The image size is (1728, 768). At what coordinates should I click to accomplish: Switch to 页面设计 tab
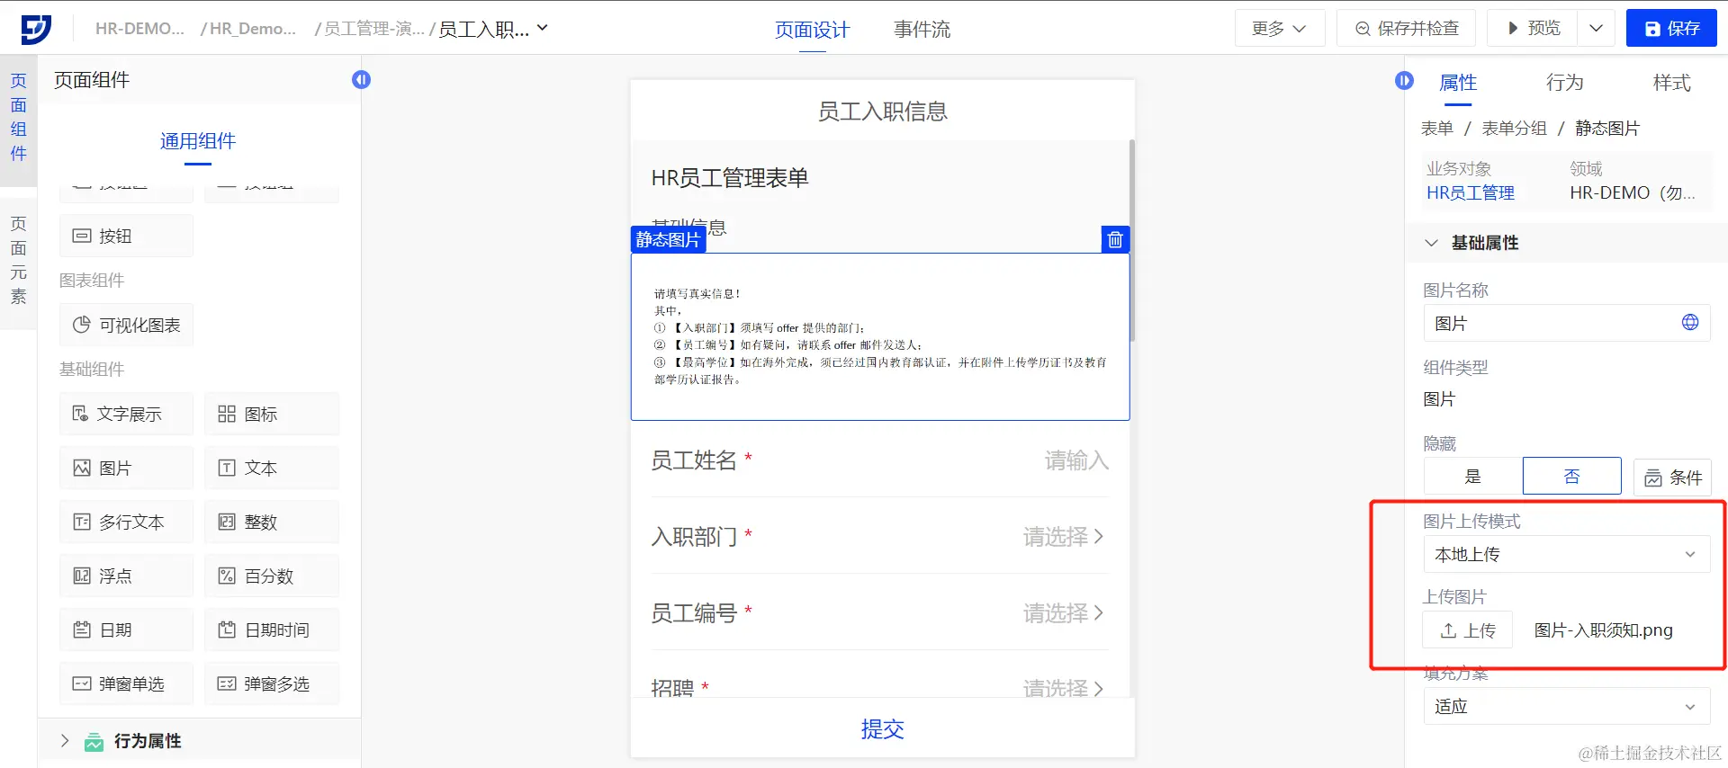click(812, 30)
